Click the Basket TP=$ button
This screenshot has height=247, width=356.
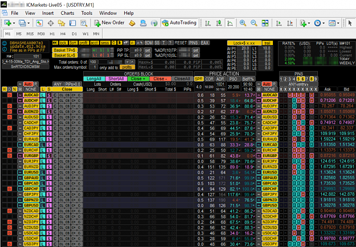click(x=65, y=50)
